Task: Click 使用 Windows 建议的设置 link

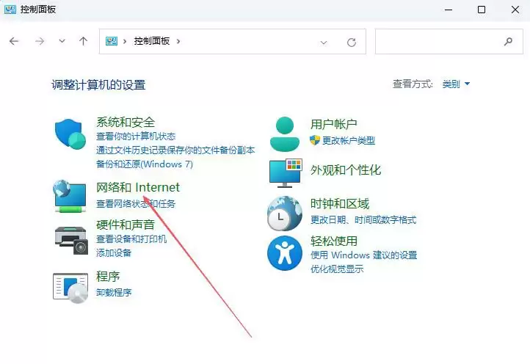Action: point(363,255)
